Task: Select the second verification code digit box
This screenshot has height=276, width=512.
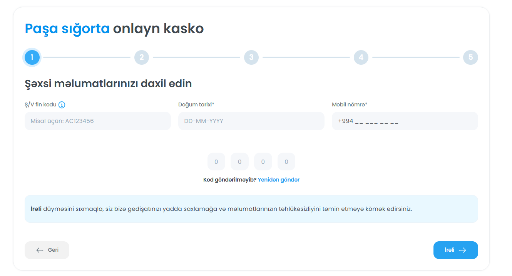Action: [x=239, y=162]
